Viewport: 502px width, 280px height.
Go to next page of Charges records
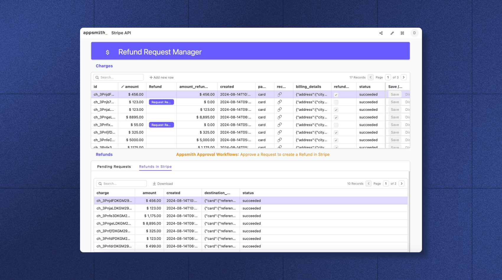pos(404,77)
